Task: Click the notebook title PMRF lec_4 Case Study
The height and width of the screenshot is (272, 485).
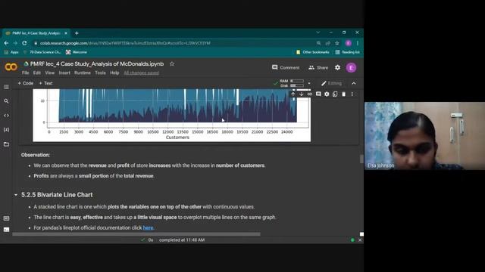Action: tap(97, 63)
